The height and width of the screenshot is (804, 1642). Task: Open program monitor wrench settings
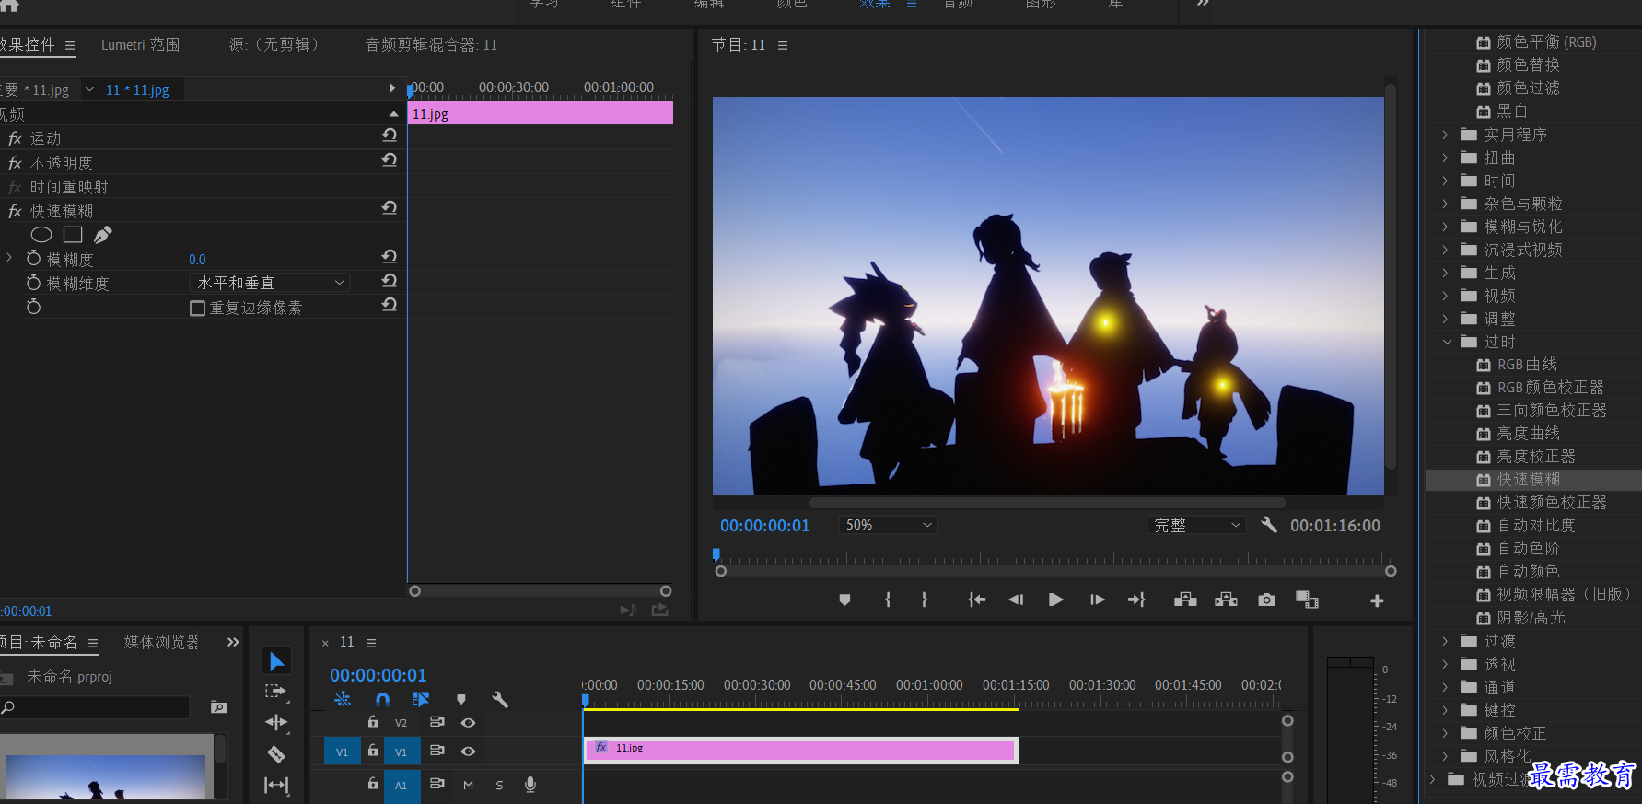tap(1269, 525)
